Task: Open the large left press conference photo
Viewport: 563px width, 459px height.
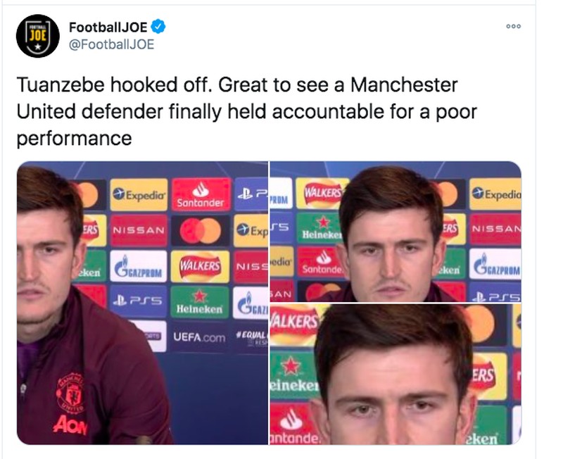Action: tap(141, 303)
